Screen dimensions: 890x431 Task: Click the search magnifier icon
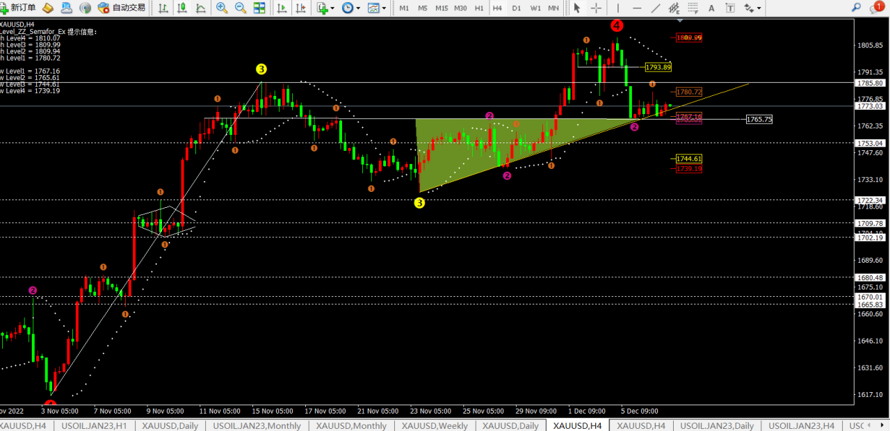tap(856, 8)
